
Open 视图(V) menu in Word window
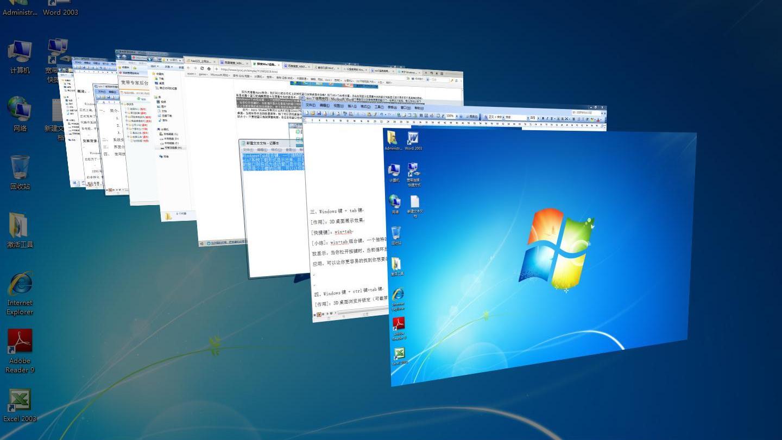(x=338, y=106)
